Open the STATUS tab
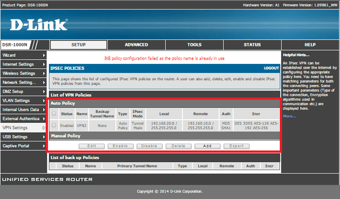Image resolution: width=340 pixels, height=199 pixels. coord(252,45)
